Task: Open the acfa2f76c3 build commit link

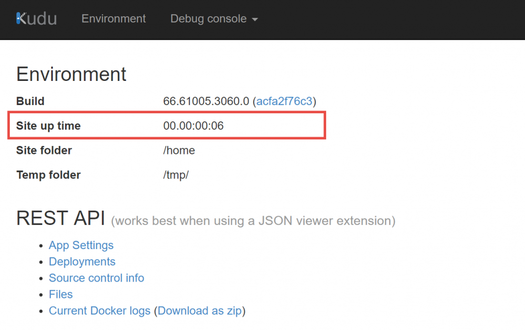Action: (x=284, y=101)
